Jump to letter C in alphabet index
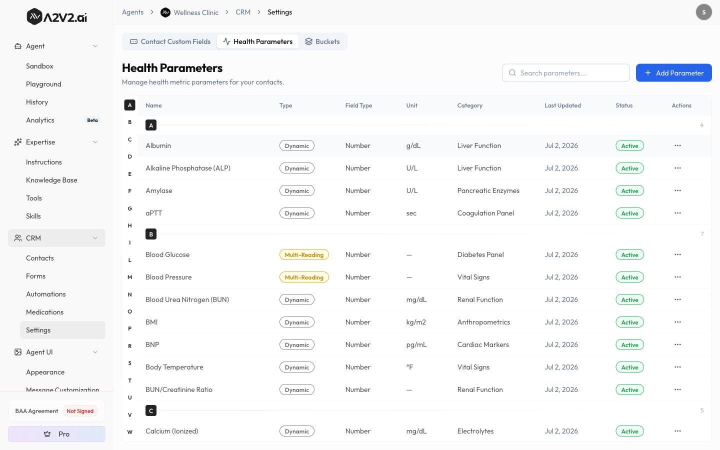720x450 pixels. pos(129,139)
